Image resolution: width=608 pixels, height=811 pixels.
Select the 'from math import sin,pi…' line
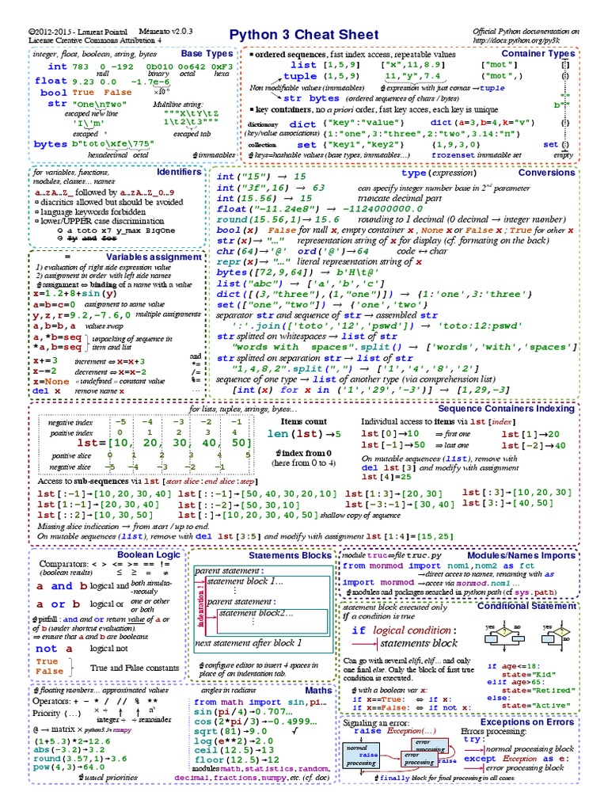tap(260, 702)
